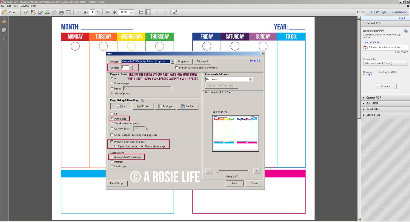
Task: Enable Print in grayscale checkbox
Action: [x=177, y=67]
